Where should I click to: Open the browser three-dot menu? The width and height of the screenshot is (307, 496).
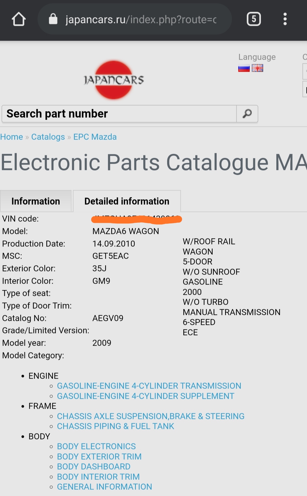[285, 19]
